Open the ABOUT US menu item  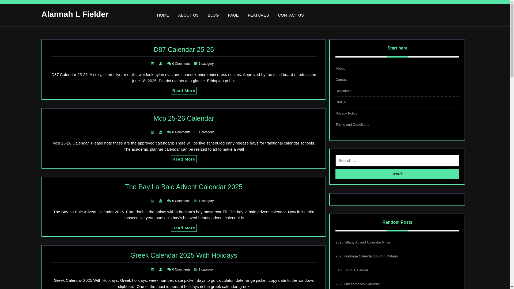tap(188, 15)
